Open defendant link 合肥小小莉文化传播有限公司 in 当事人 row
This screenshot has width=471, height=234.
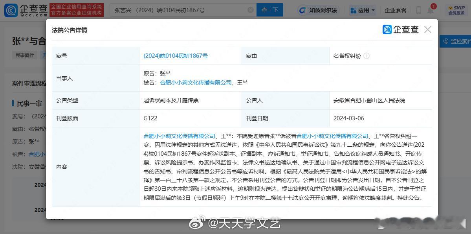196,83
